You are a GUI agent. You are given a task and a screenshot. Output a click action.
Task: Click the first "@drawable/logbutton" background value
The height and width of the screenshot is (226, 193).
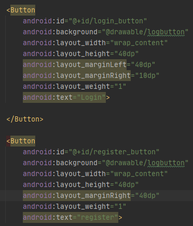pyautogui.click(x=145, y=32)
